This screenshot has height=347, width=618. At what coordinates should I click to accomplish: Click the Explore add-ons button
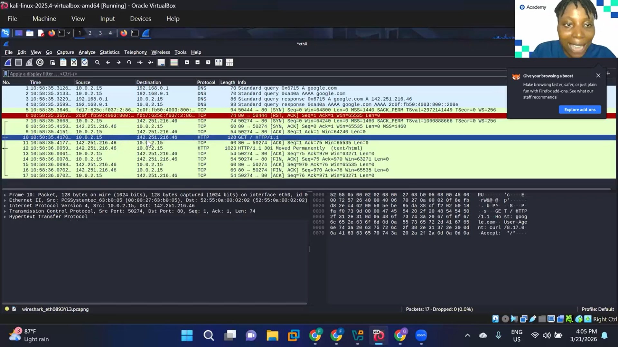(x=580, y=110)
